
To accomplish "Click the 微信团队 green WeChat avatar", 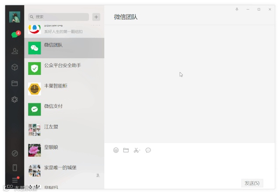I will [x=35, y=48].
